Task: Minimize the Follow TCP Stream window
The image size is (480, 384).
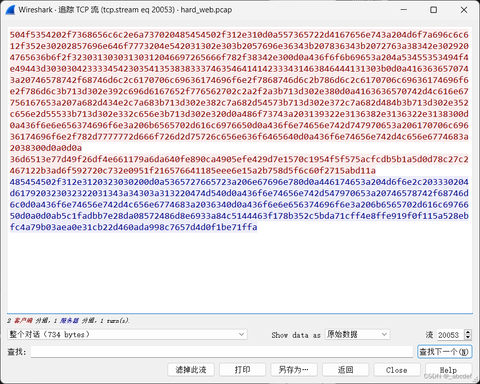Action: [404, 10]
